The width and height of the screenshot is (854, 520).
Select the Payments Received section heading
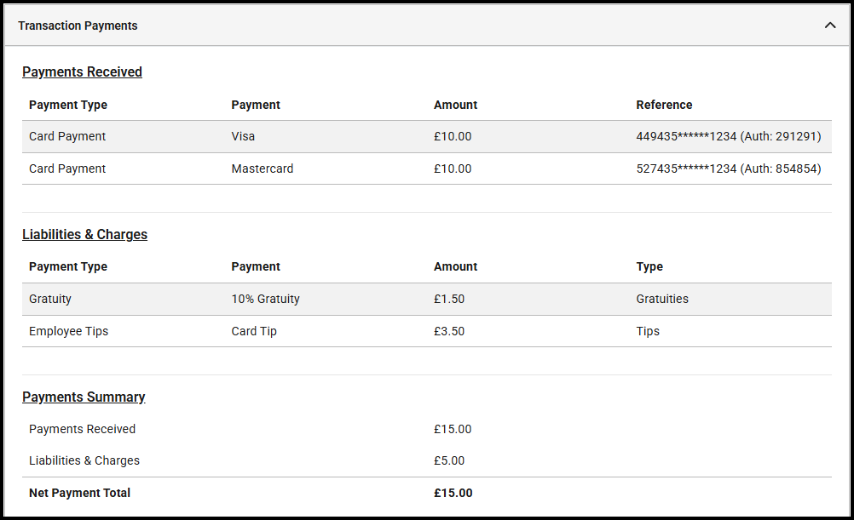tap(82, 71)
